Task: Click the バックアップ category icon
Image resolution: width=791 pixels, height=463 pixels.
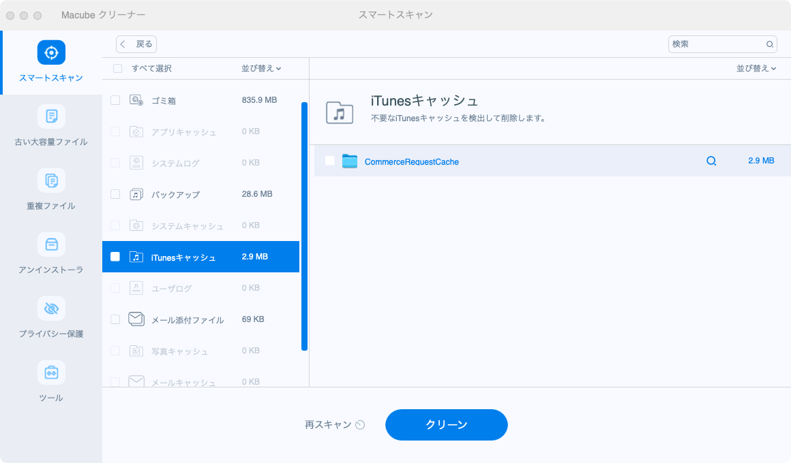Action: coord(136,194)
